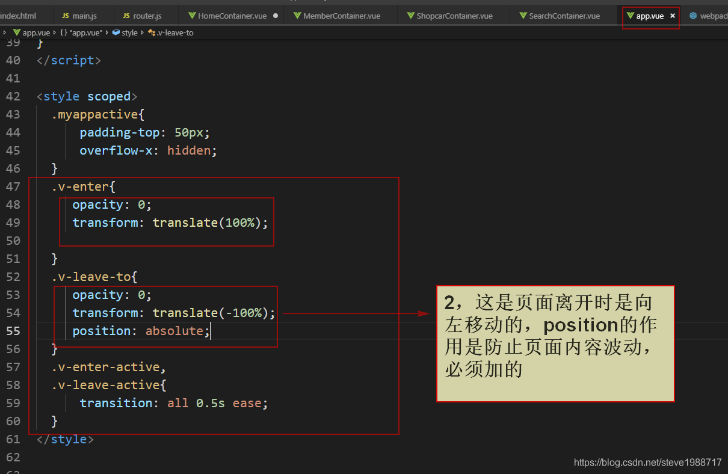Click line number 42 in gutter
728x474 pixels.
tap(13, 96)
